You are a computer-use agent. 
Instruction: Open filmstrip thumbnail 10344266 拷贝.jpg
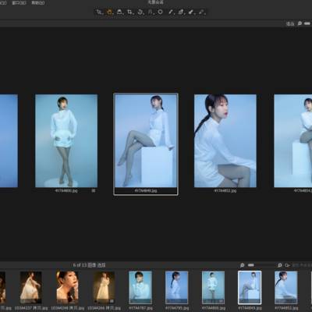104,288
